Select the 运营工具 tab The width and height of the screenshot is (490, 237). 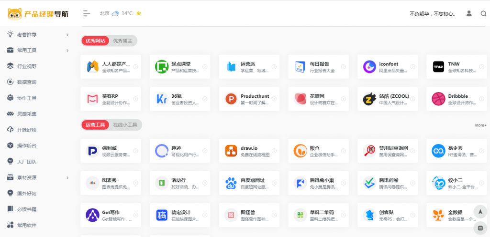point(95,125)
